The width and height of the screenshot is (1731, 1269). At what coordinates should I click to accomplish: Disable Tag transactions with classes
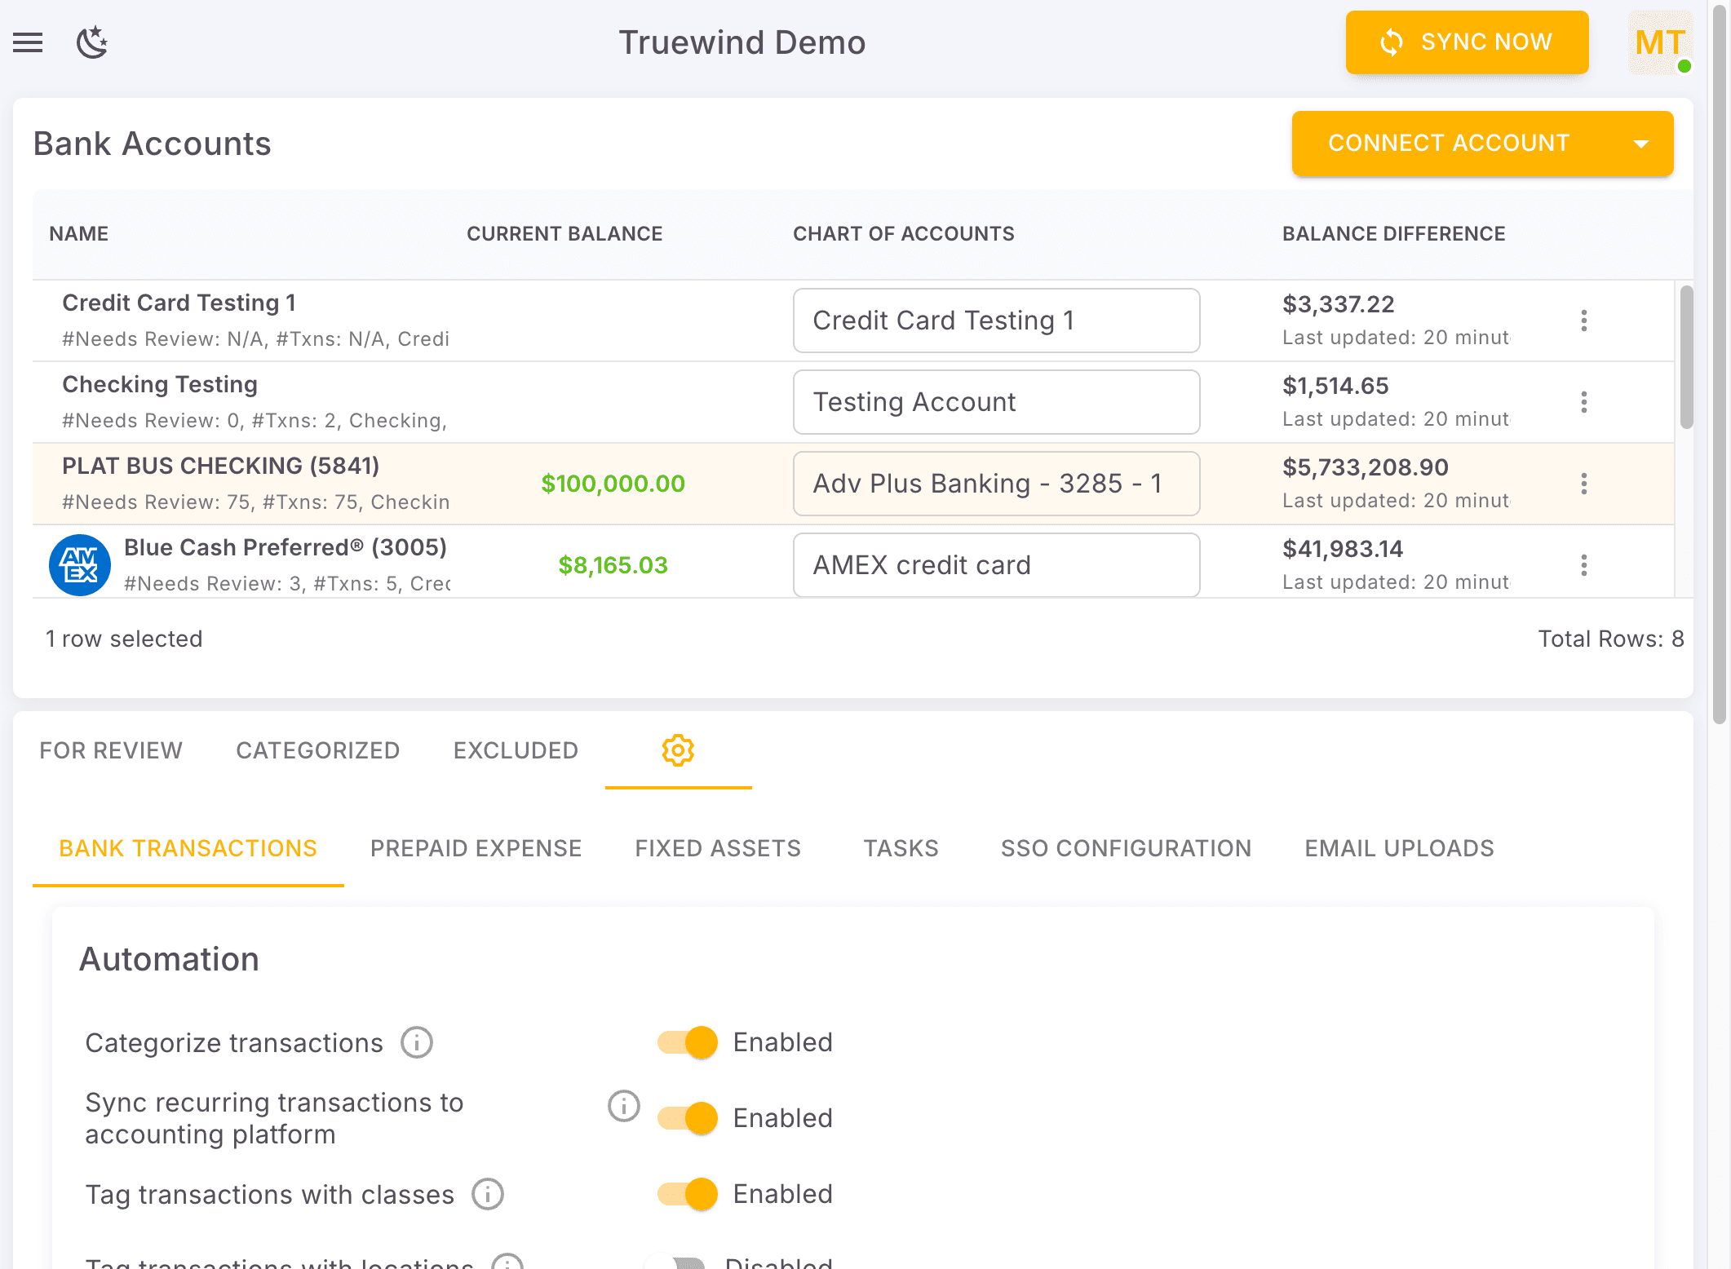[x=686, y=1194]
